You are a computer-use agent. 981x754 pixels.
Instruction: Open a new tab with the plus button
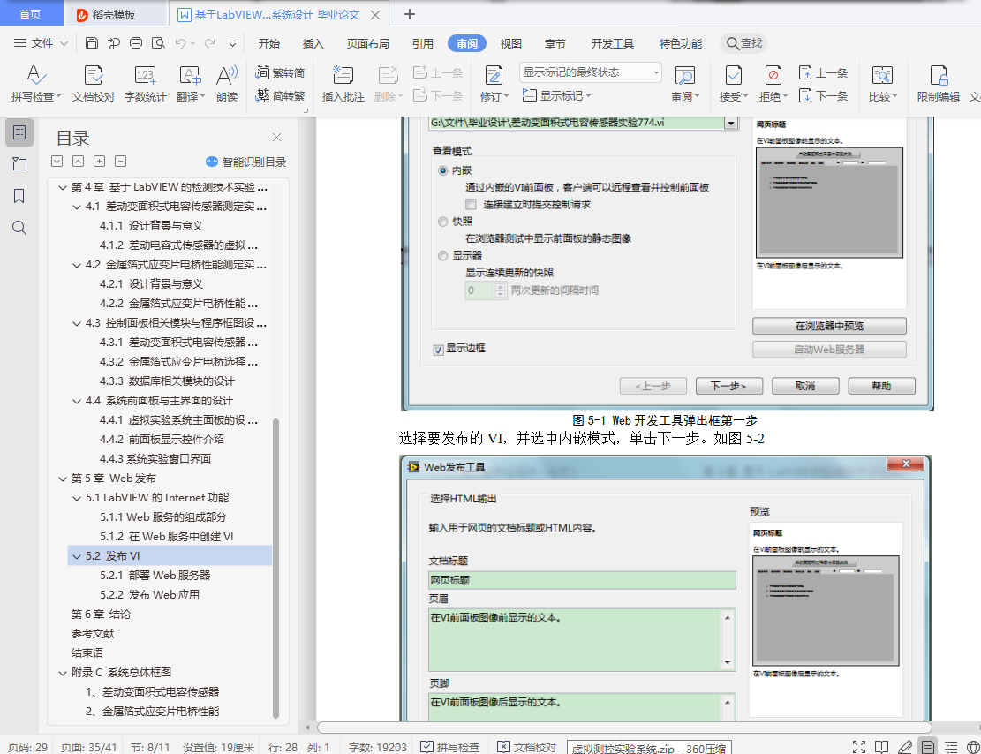[409, 14]
